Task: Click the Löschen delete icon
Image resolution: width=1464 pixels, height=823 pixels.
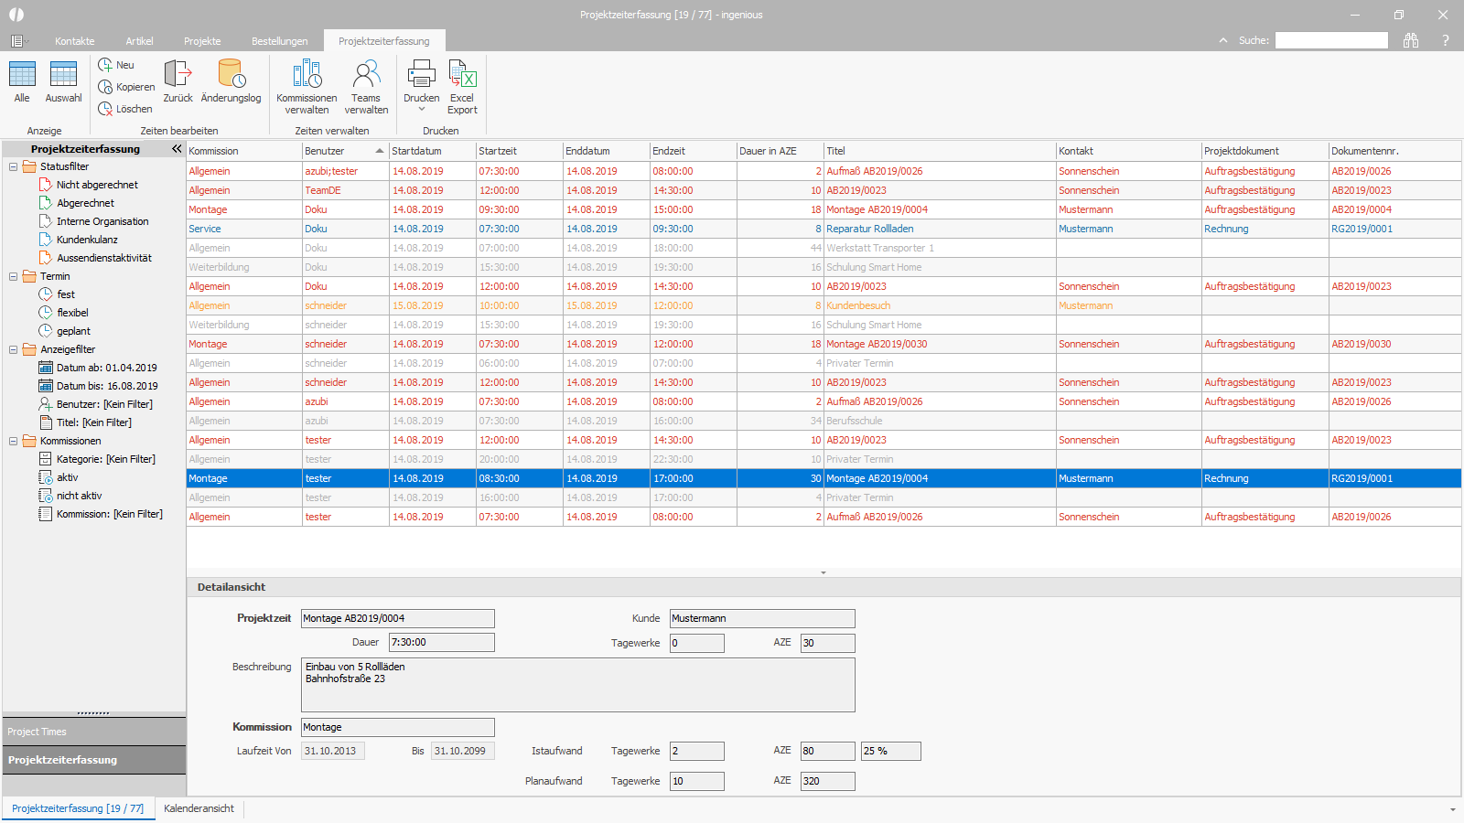Action: point(106,109)
